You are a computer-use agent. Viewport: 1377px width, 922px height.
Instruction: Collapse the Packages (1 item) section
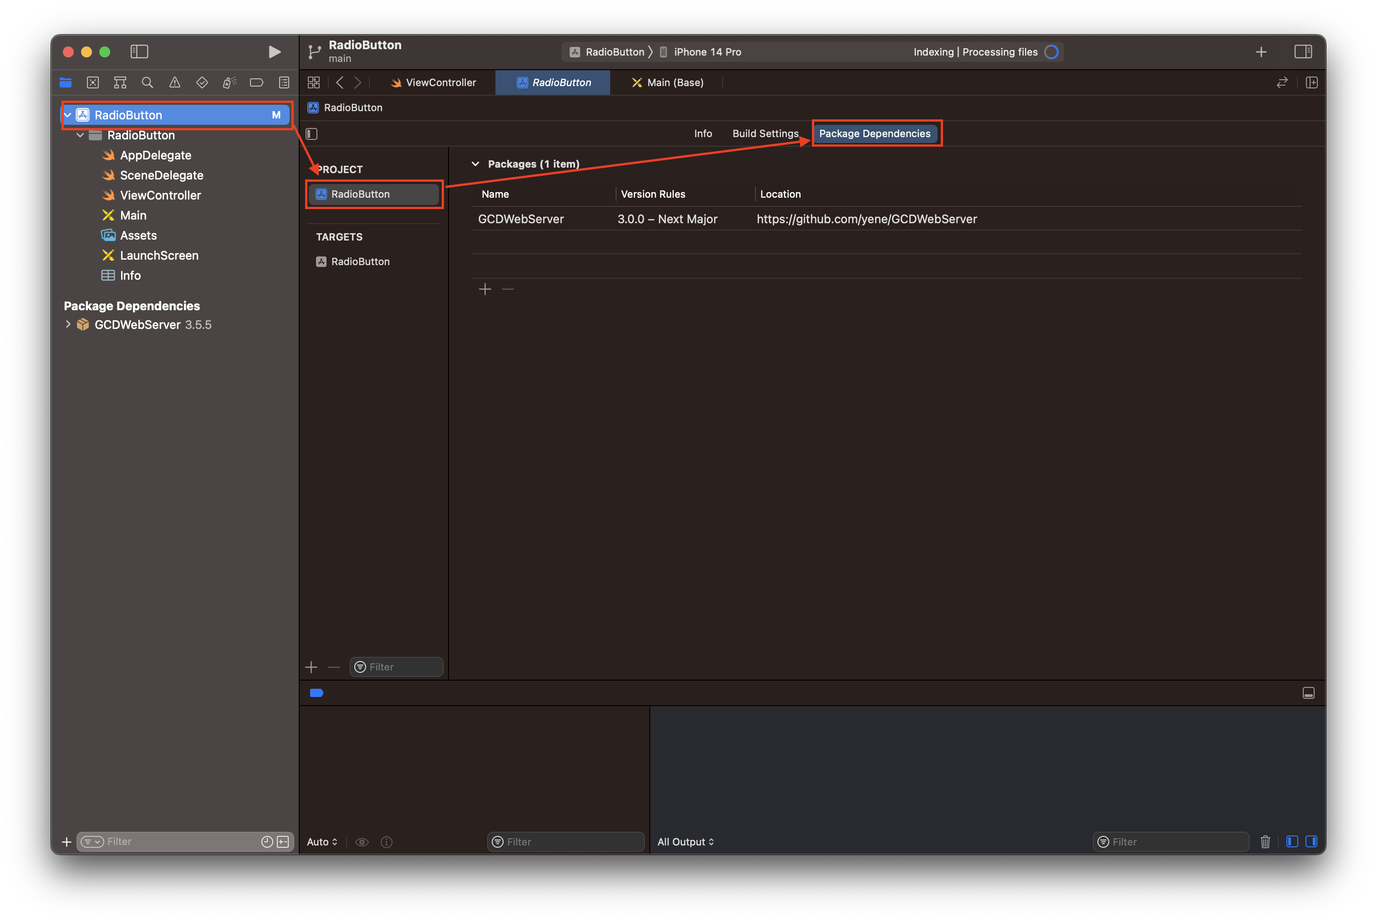click(475, 164)
